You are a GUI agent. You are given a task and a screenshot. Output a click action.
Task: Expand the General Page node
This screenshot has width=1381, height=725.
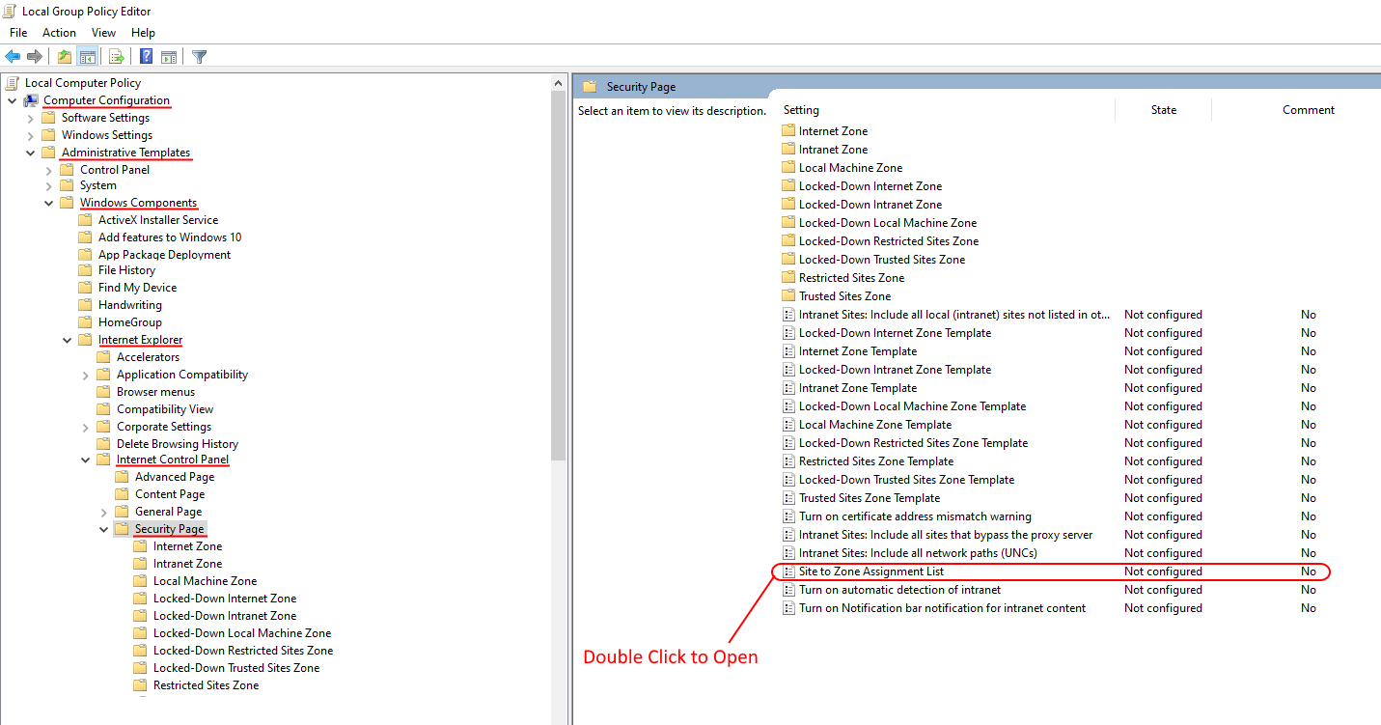click(104, 512)
